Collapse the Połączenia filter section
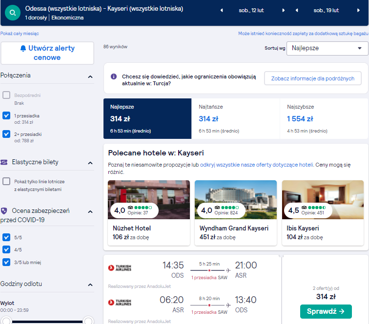The image size is (369, 324). point(90,77)
